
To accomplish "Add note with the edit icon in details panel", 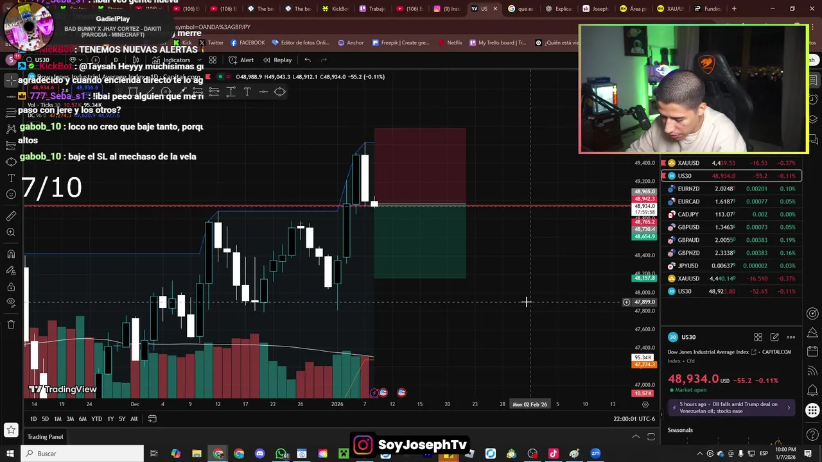I will 774,337.
